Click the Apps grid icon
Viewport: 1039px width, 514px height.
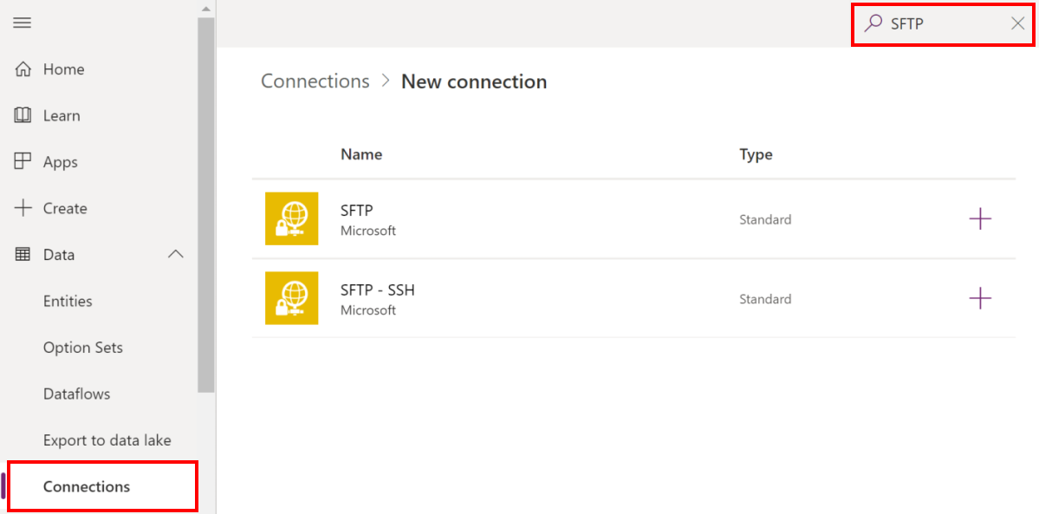pos(23,162)
